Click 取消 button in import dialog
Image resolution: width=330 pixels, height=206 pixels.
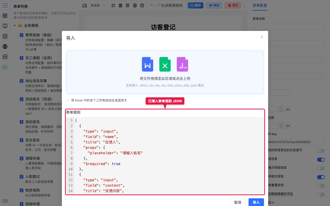pos(237,202)
